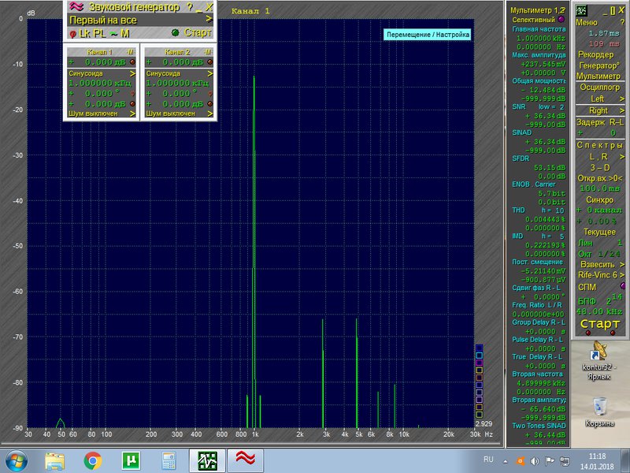The image size is (630, 473).
Task: Open the Рекордер panel entry
Action: coord(596,54)
